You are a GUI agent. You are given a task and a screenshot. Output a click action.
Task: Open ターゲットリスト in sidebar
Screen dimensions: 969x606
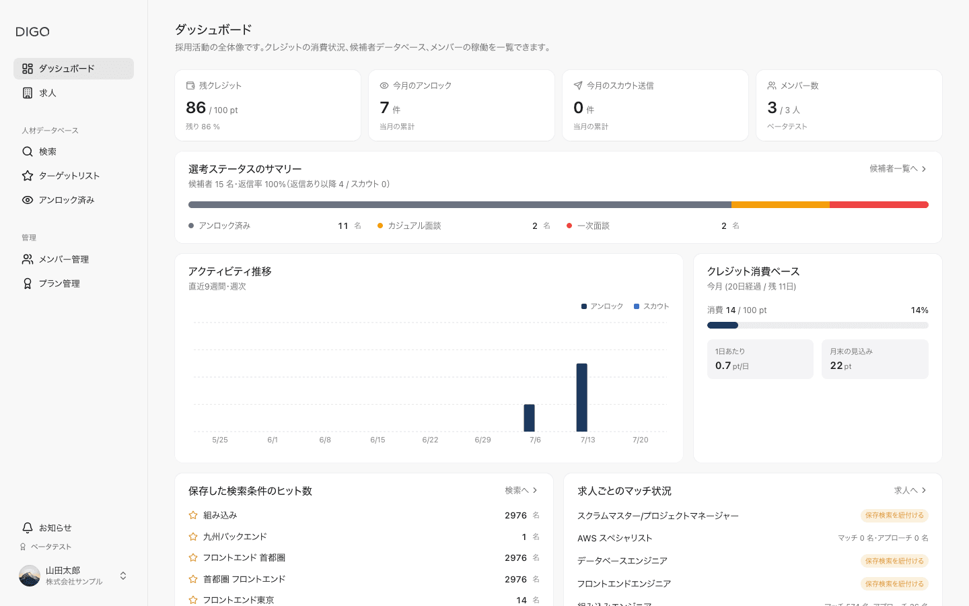pos(73,176)
